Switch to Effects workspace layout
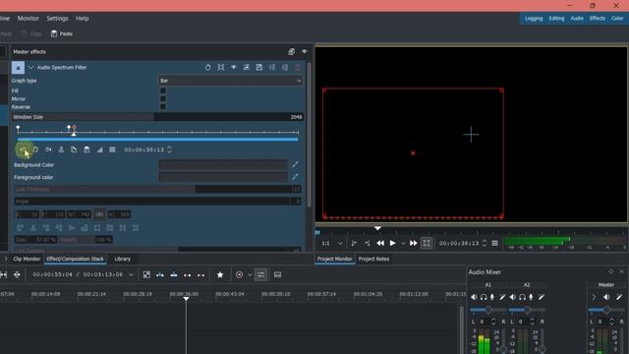This screenshot has height=354, width=629. point(598,19)
